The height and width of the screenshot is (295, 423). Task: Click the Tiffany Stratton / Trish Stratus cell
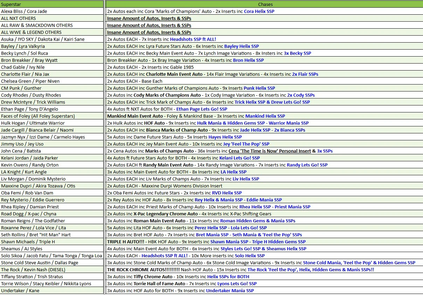click(x=52, y=276)
